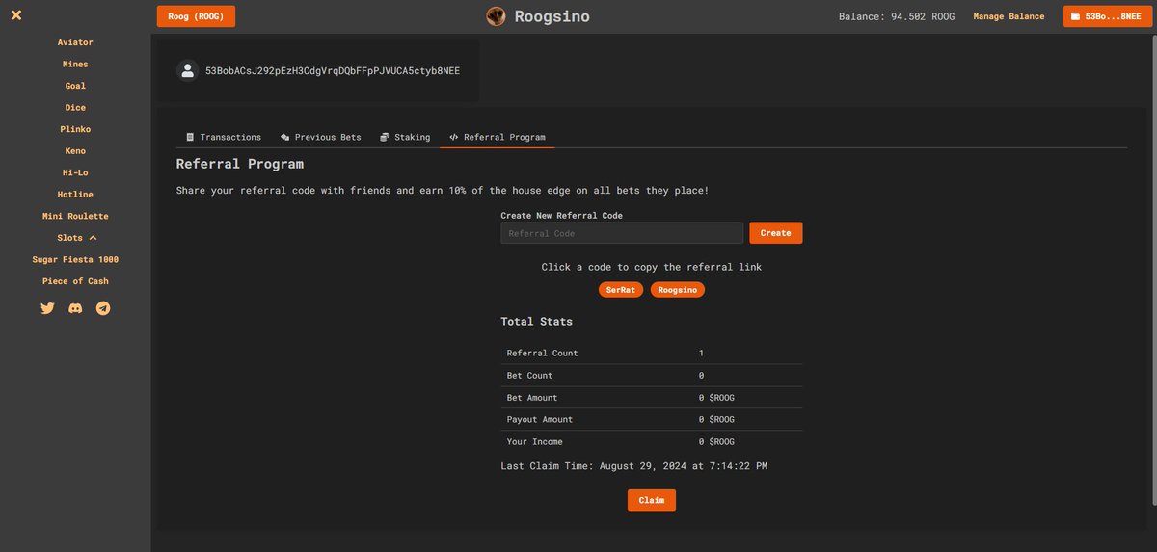
Task: Switch to the Transactions tab
Action: click(224, 137)
